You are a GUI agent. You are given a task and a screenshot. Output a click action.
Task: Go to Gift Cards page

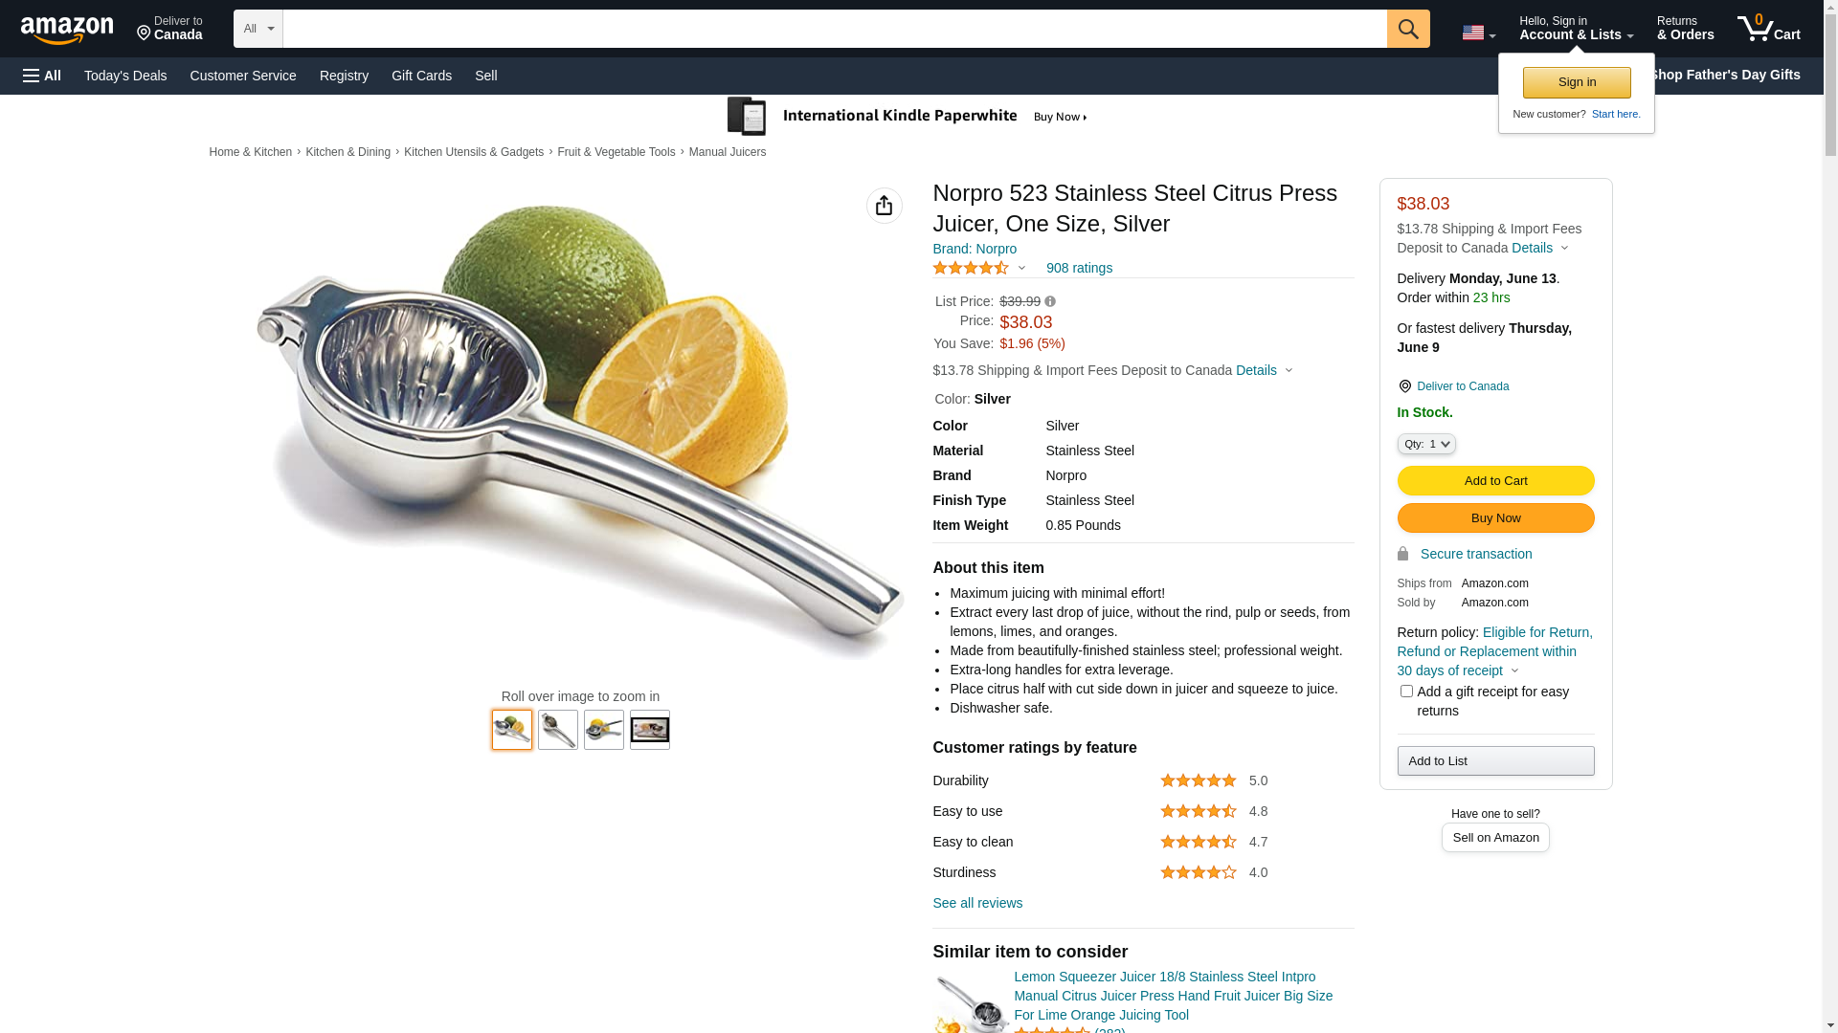coord(421,76)
